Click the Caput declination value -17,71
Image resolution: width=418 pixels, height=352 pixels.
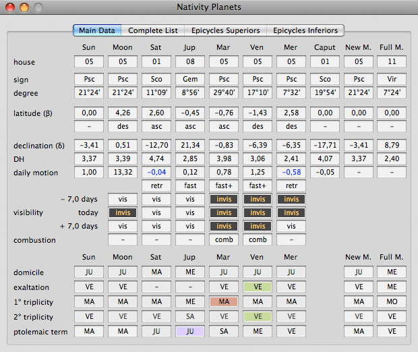[x=325, y=145]
